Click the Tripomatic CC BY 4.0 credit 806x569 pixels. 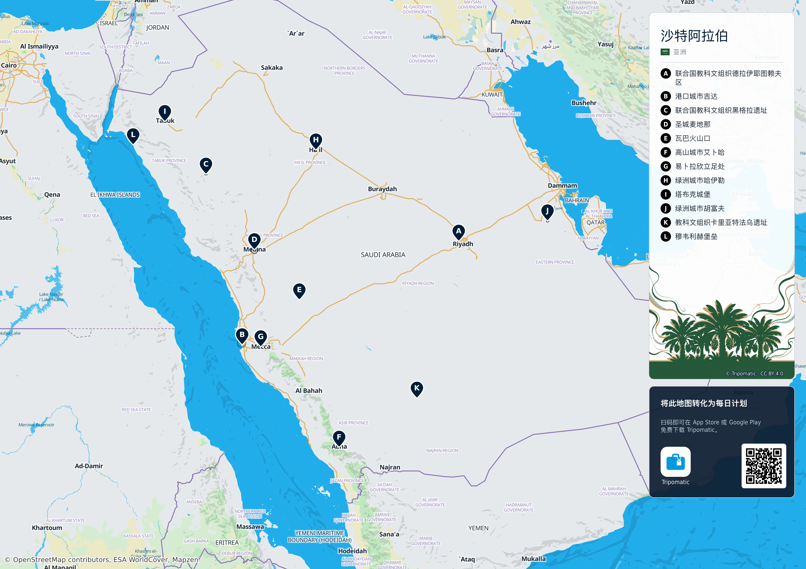point(754,374)
